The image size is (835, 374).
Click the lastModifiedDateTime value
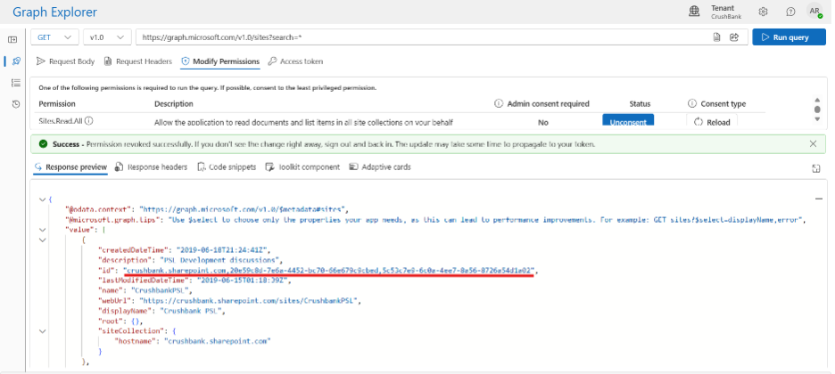244,280
